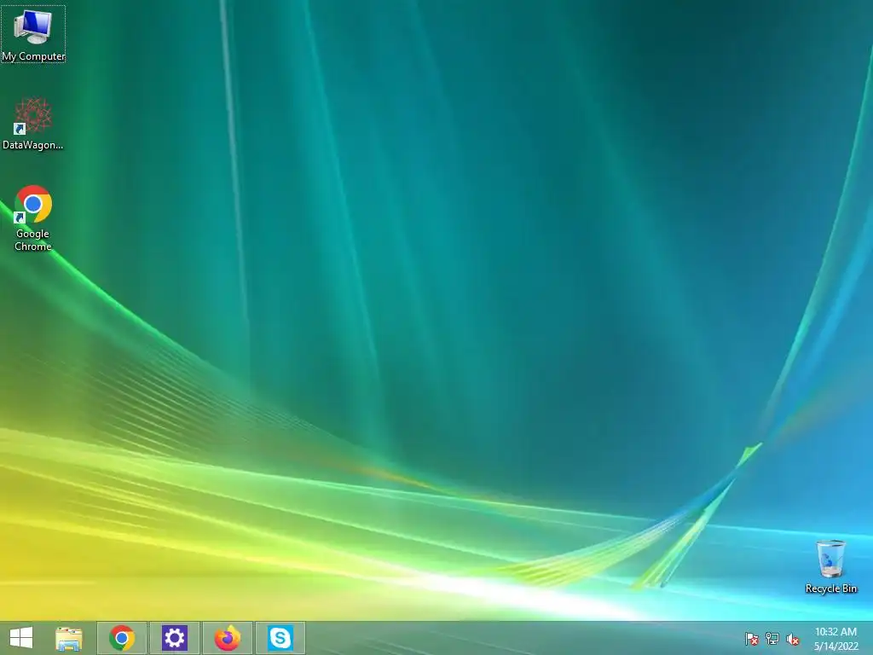Open File Explorer from the taskbar
The image size is (873, 655).
(69, 638)
